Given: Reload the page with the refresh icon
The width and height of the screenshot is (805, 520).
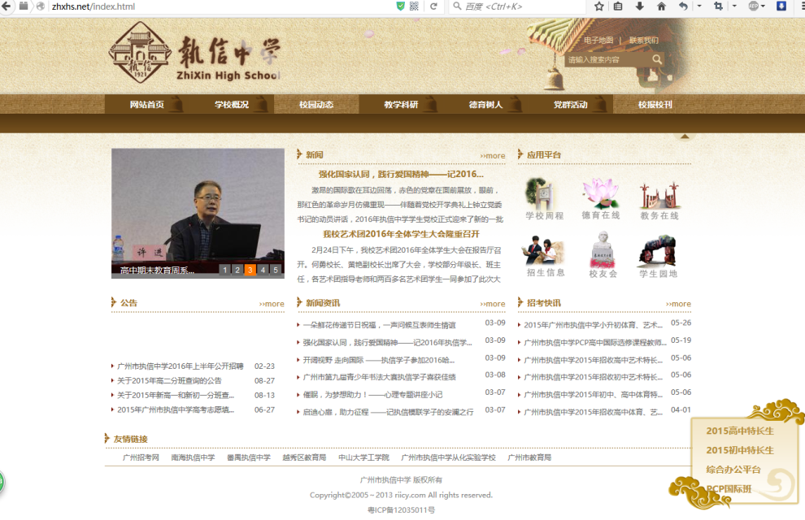Looking at the screenshot, I should 433,6.
